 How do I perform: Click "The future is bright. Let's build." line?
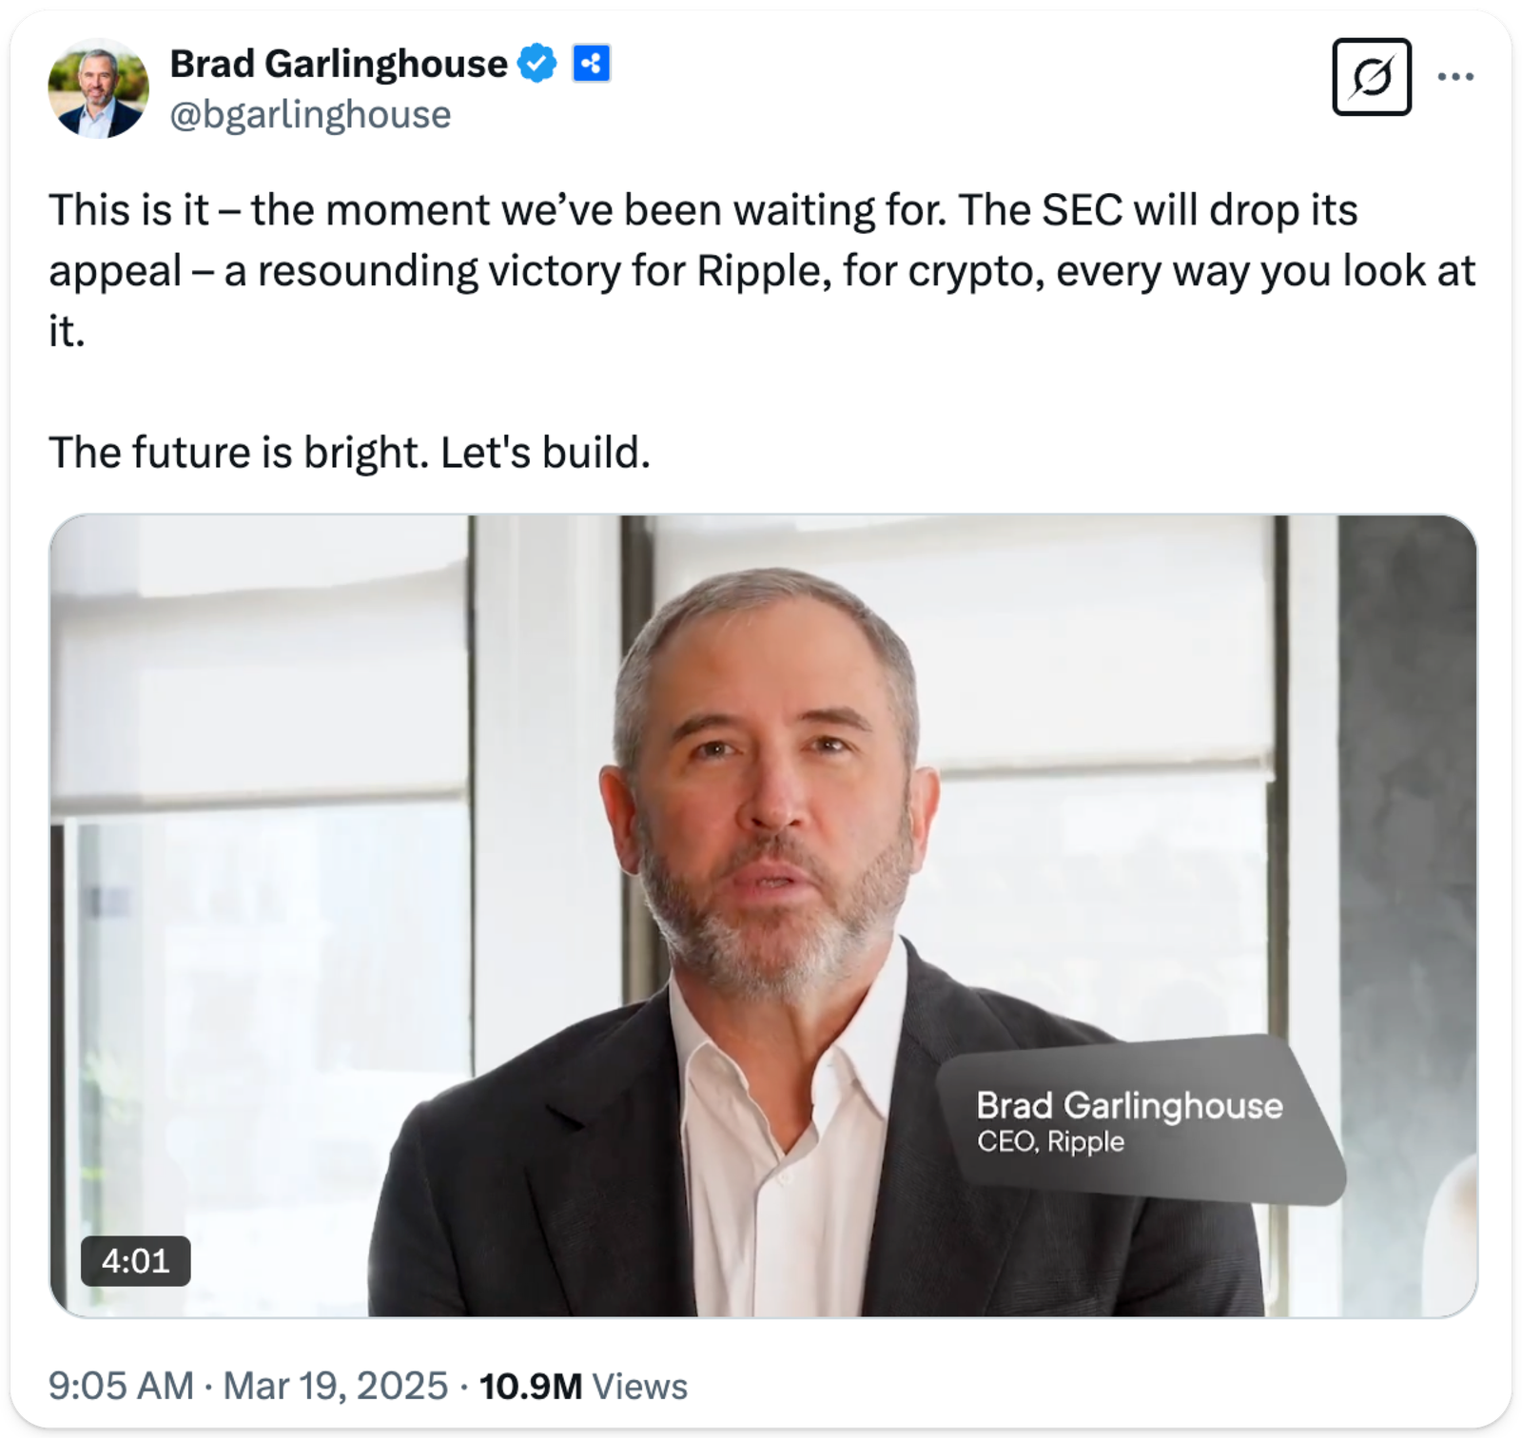point(349,453)
